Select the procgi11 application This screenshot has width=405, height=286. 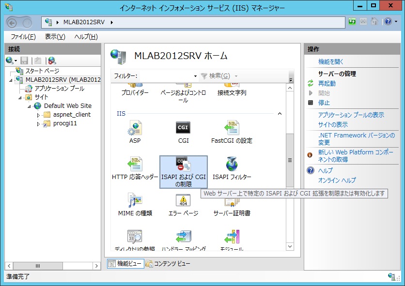[x=65, y=123]
